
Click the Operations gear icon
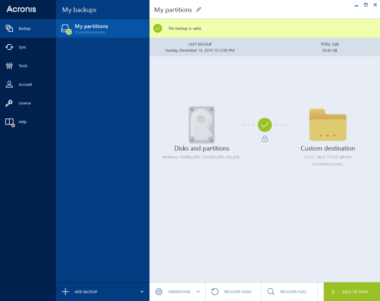[x=159, y=292]
